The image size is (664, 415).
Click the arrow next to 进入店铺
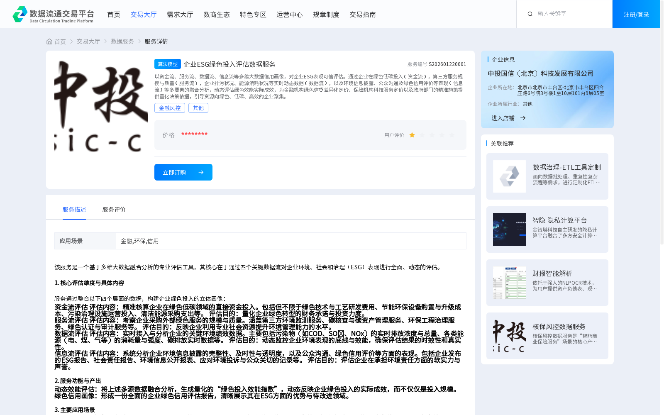point(523,118)
